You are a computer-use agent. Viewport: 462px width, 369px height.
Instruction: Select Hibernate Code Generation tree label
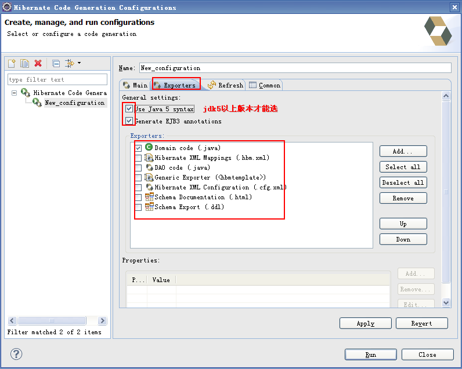pos(70,93)
